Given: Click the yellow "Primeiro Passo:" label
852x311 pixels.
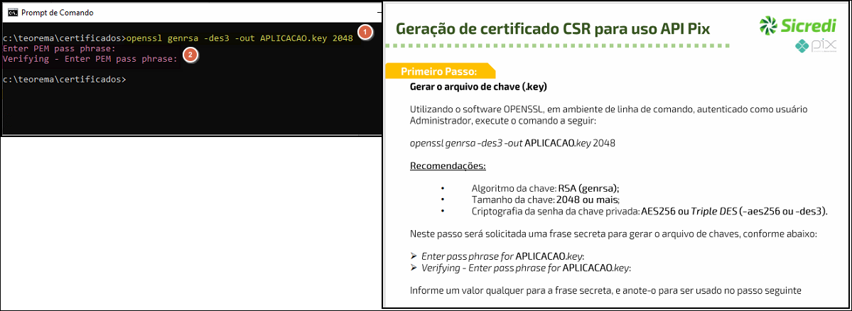Looking at the screenshot, I should [439, 71].
